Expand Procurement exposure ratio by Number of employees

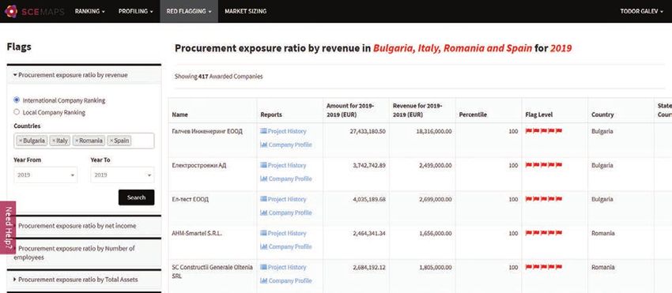pos(84,253)
